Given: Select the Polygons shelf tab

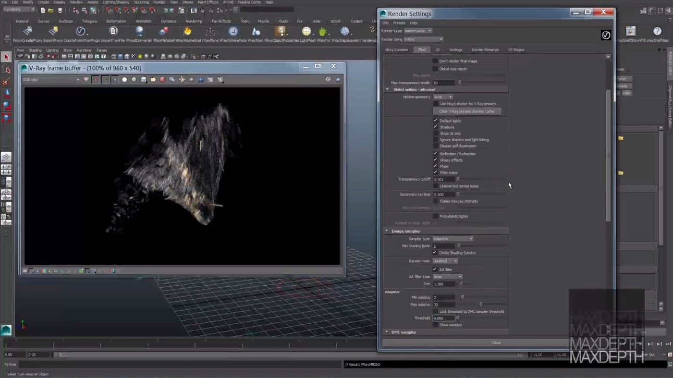Looking at the screenshot, I should point(90,21).
